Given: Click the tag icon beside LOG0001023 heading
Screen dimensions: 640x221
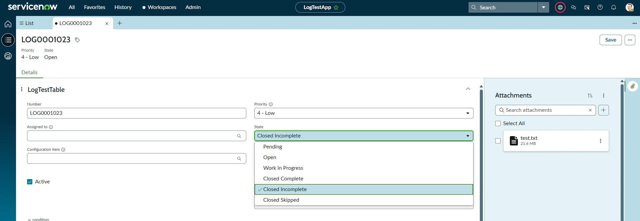Looking at the screenshot, I should pos(77,40).
